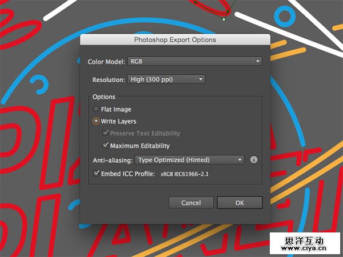The width and height of the screenshot is (343, 257).
Task: Click the grayed-out Preserve Text Editability checkbox
Action: point(105,134)
